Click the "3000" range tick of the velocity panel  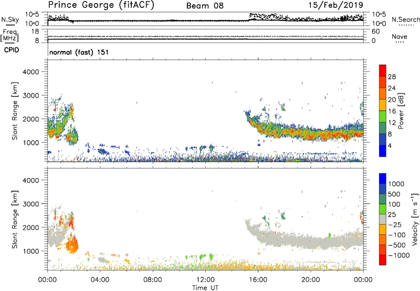click(x=30, y=204)
